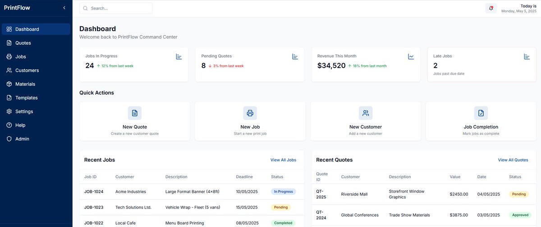Viewport: 541px width, 227px height.
Task: Click customer Local Cafe
Action: coord(125,223)
